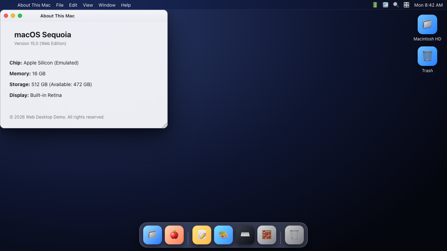Open the Trash bin in the dock
447x251 pixels.
[294, 235]
